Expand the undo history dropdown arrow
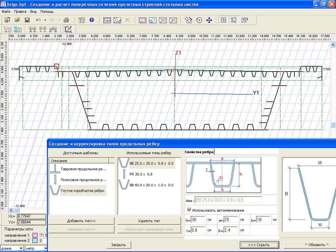Screen dimensions: 336x252 45,20
